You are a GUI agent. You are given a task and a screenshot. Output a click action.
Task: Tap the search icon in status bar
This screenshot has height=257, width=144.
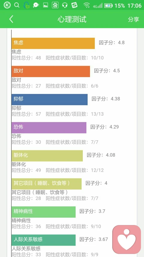coord(17,5)
